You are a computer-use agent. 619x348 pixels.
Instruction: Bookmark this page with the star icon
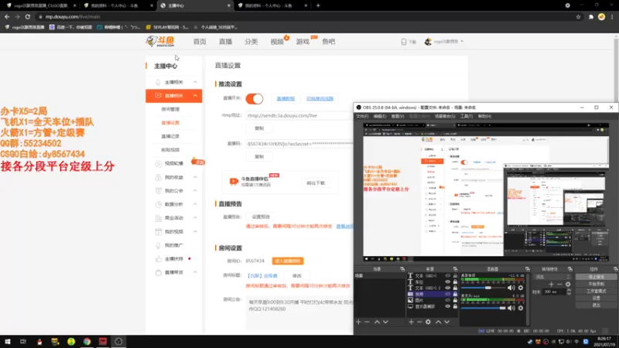[578, 17]
